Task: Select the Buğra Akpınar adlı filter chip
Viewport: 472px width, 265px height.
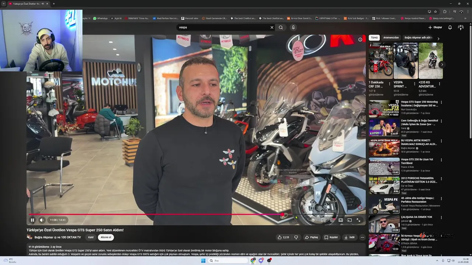Action: point(418,38)
